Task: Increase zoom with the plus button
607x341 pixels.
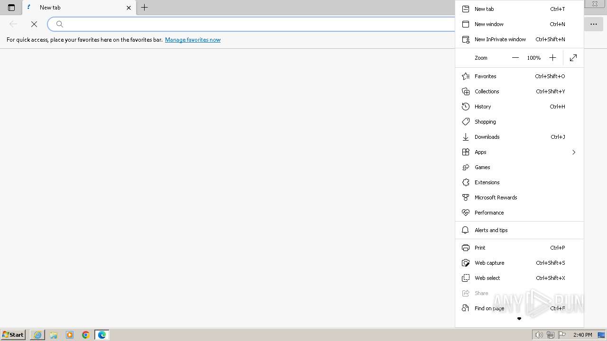Action: (x=552, y=58)
